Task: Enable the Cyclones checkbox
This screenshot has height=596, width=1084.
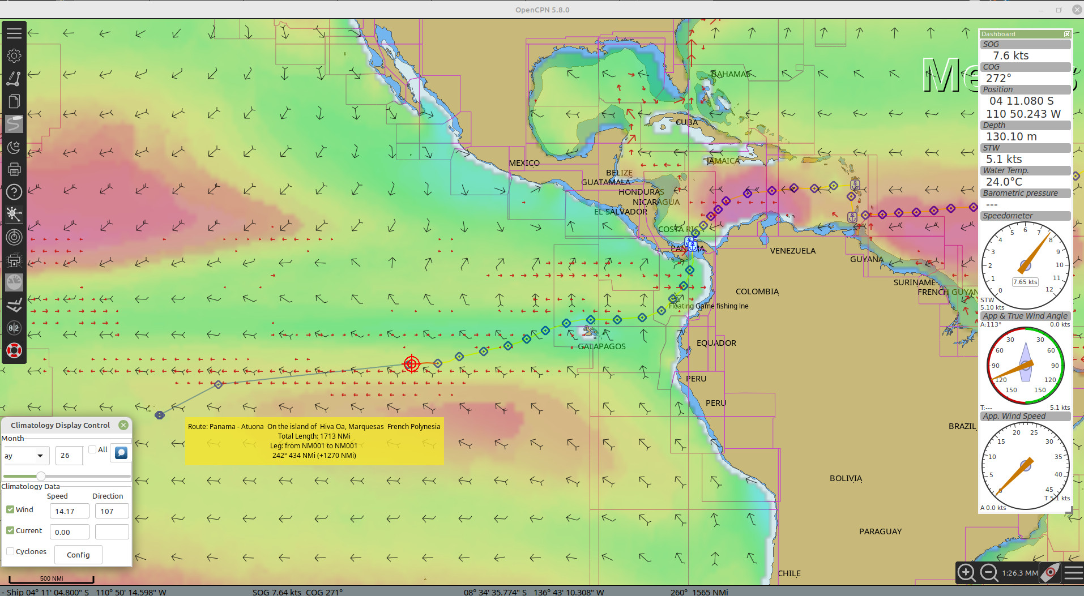Action: [10, 551]
